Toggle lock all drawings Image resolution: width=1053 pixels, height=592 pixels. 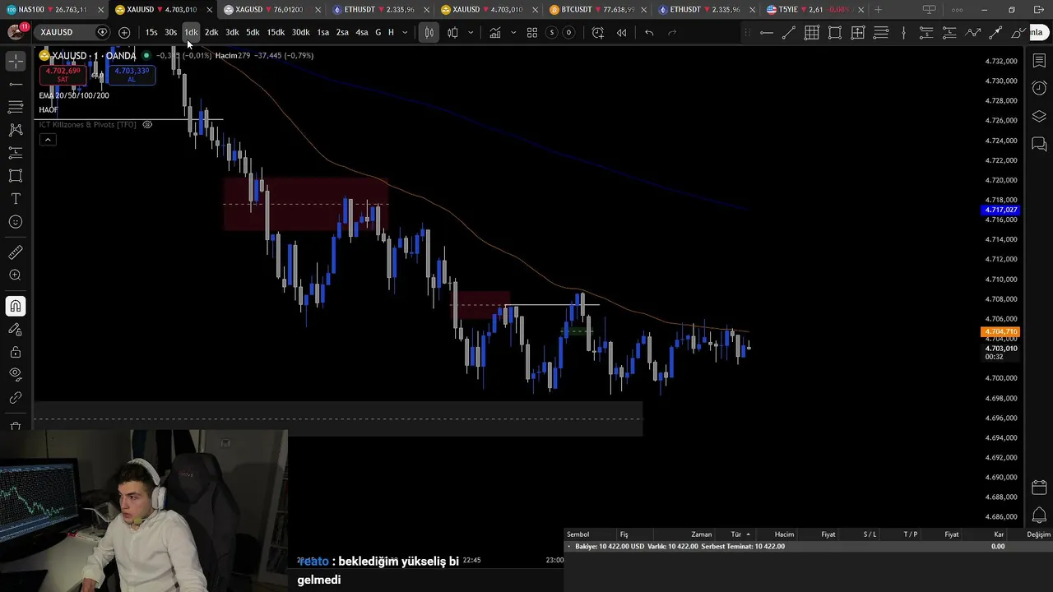pos(16,353)
